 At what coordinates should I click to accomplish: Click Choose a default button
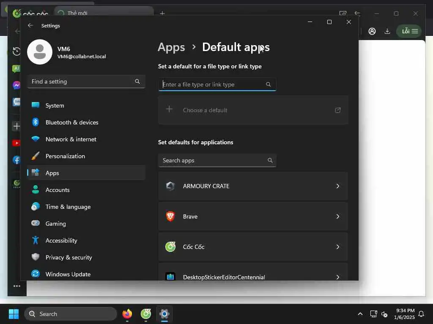coord(253,110)
